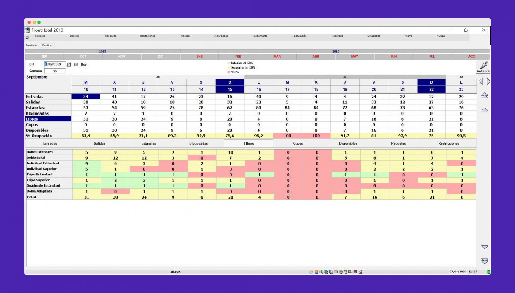515x293 pixels.
Task: Click the Día date input field
Action: tap(55, 64)
